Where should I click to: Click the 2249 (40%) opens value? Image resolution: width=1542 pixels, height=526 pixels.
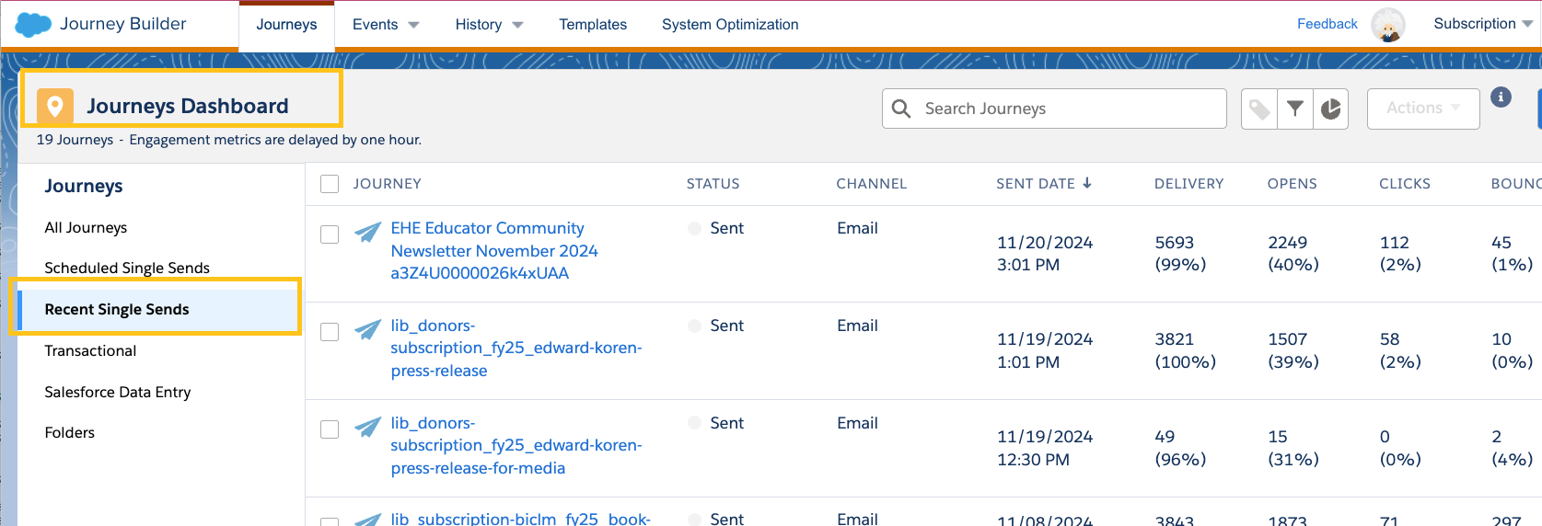1293,254
